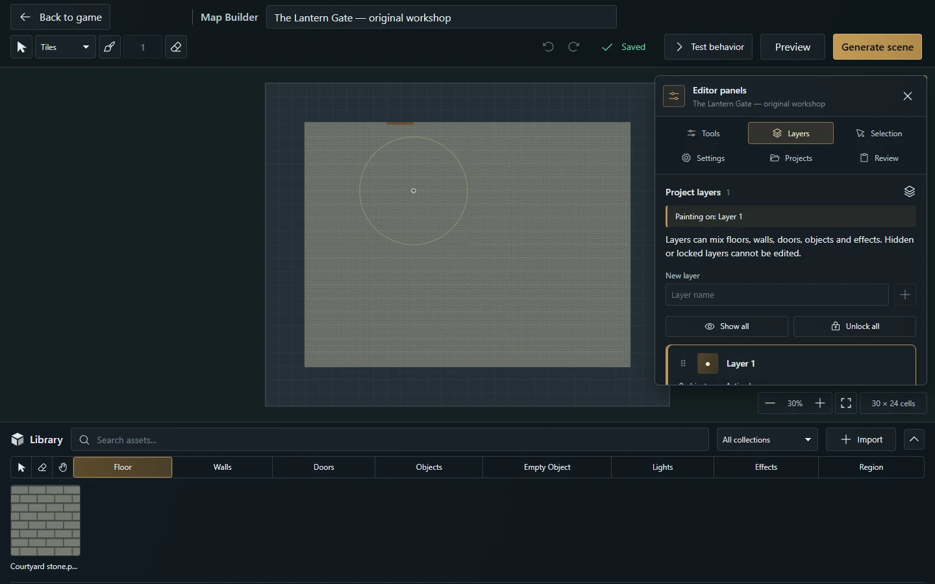Add new layer with plus button

pyautogui.click(x=905, y=295)
